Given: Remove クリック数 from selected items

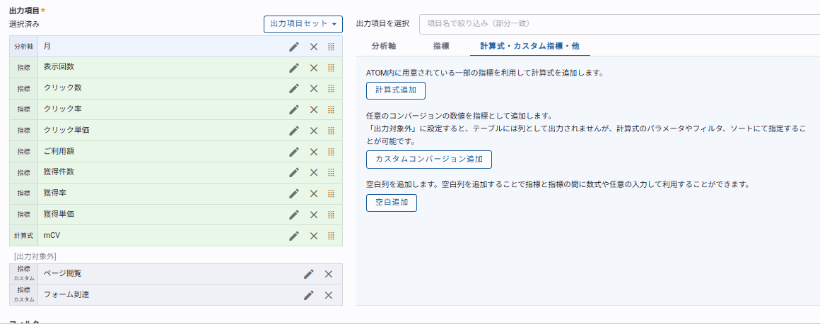Looking at the screenshot, I should click(314, 89).
